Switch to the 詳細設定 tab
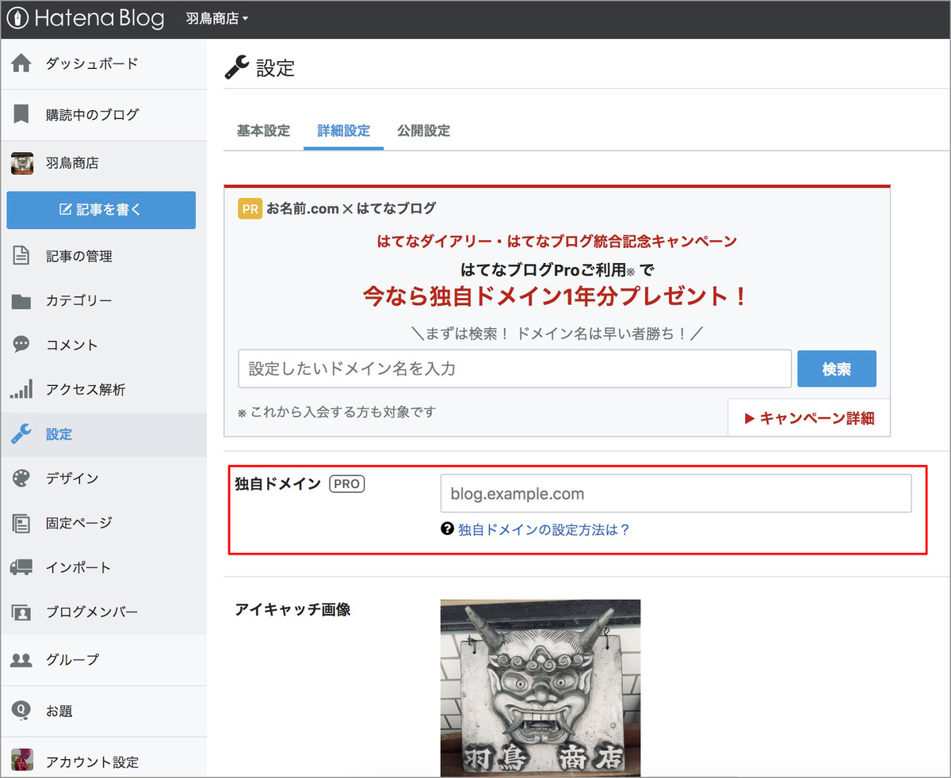 pyautogui.click(x=343, y=131)
